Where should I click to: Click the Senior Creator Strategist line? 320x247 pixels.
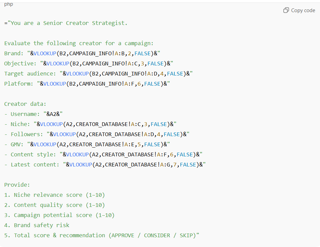(66, 23)
